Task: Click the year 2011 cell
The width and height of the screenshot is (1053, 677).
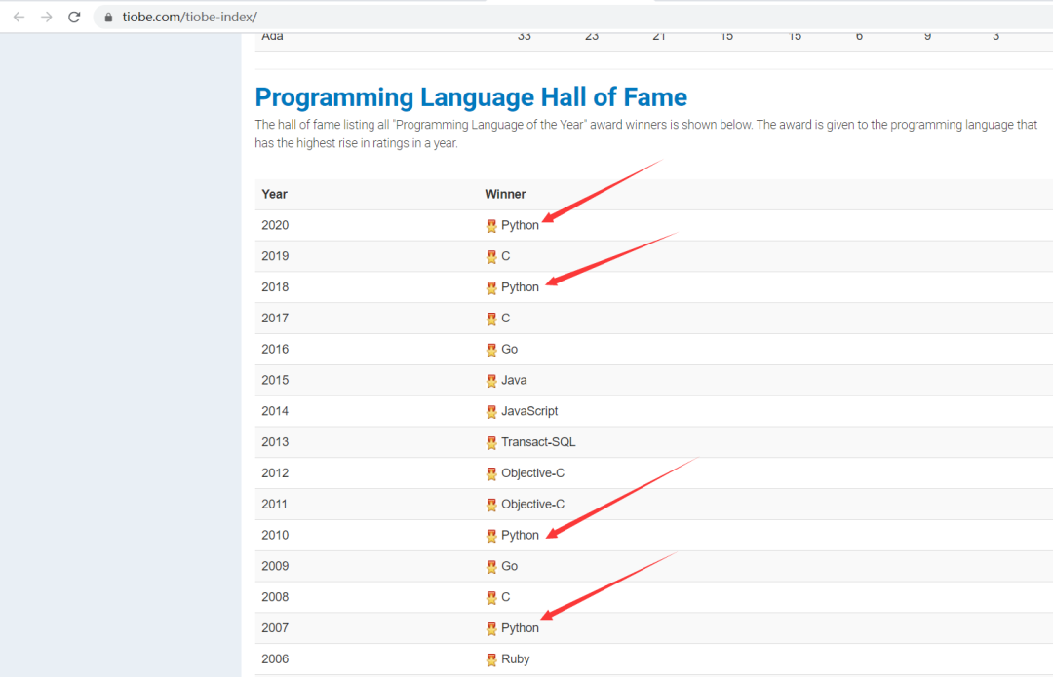Action: [275, 504]
